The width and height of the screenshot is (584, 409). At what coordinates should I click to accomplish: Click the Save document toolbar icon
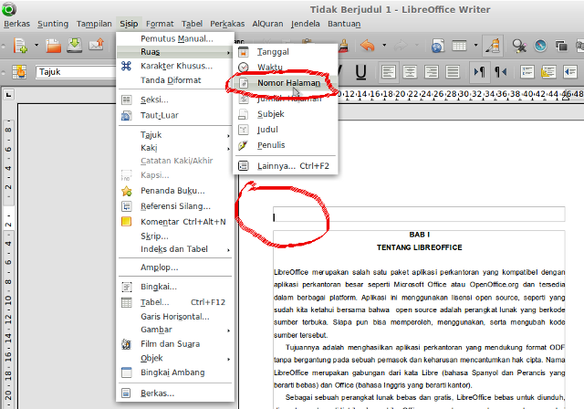point(75,45)
